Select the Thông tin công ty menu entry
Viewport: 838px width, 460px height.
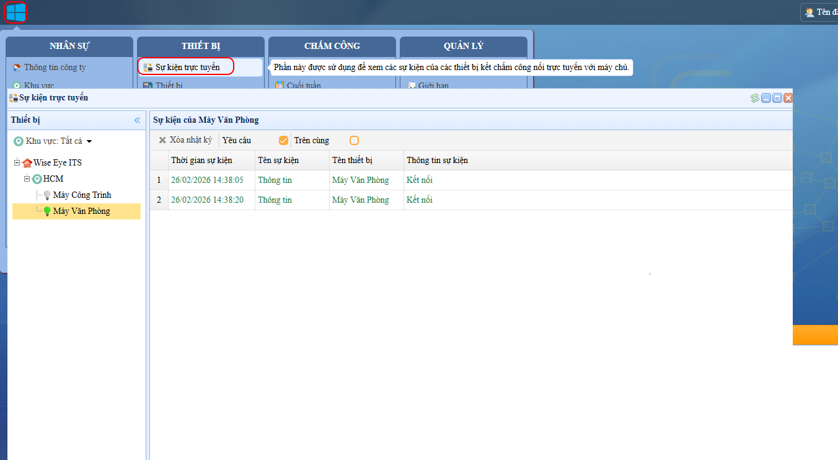(55, 68)
